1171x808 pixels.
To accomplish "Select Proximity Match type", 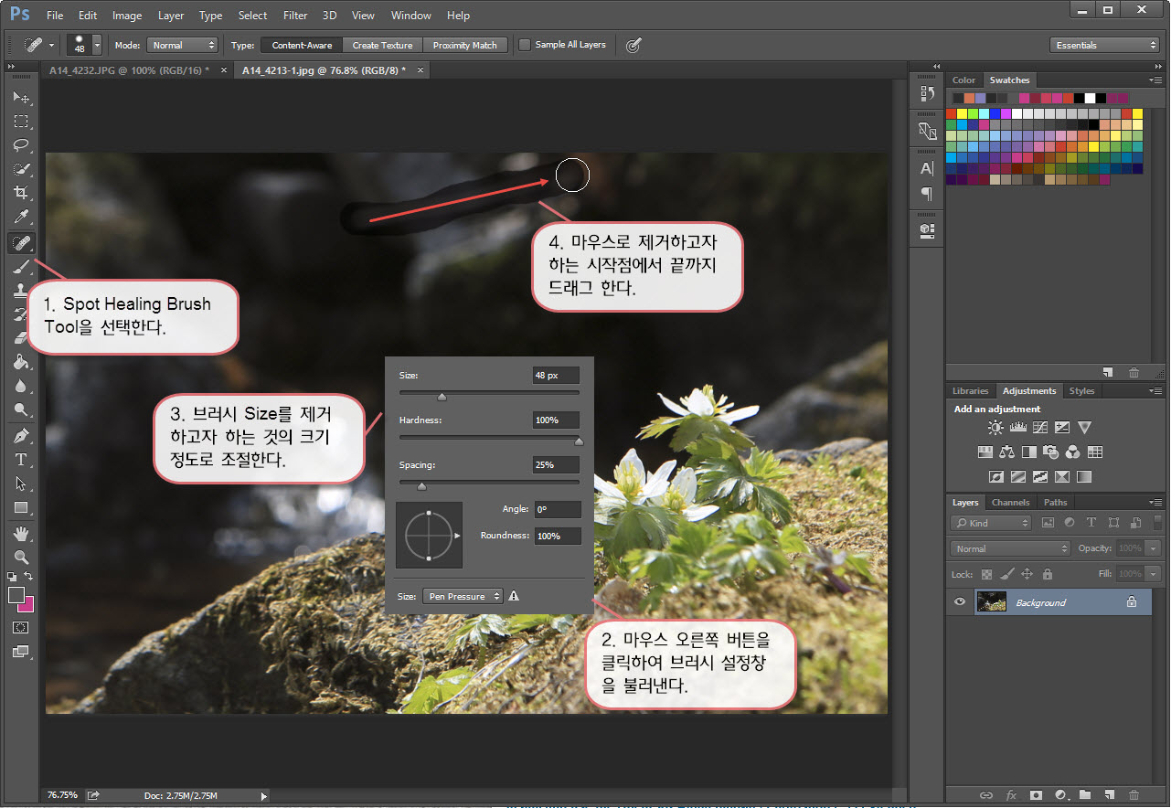I will [x=465, y=45].
